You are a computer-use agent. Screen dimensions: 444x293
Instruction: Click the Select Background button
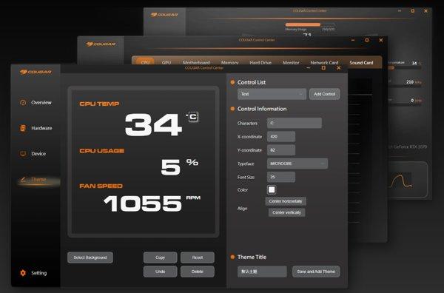coord(90,257)
